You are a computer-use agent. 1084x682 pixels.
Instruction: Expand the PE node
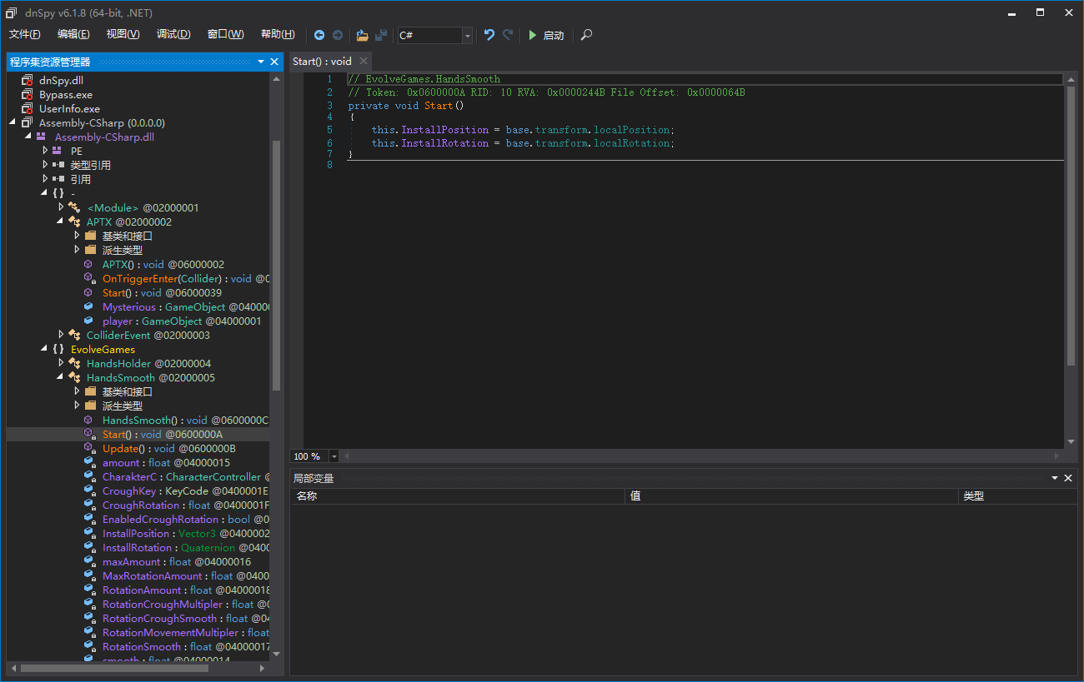coord(45,151)
